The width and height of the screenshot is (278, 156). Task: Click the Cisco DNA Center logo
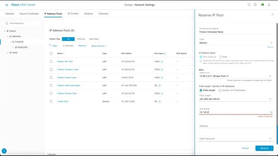23,5
